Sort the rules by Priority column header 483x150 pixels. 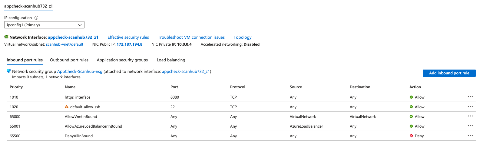[x=16, y=87]
